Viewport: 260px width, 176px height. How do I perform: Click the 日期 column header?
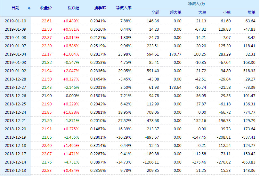pos(15,8)
